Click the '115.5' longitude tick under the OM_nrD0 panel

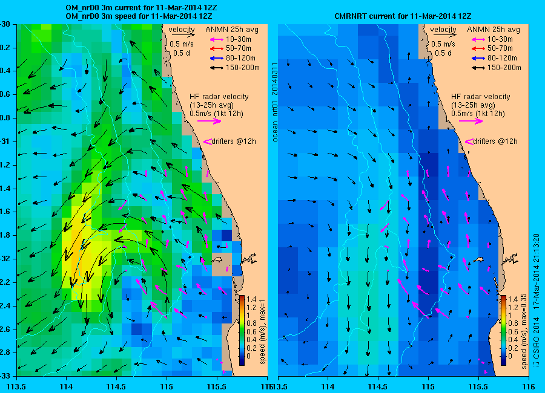click(217, 387)
